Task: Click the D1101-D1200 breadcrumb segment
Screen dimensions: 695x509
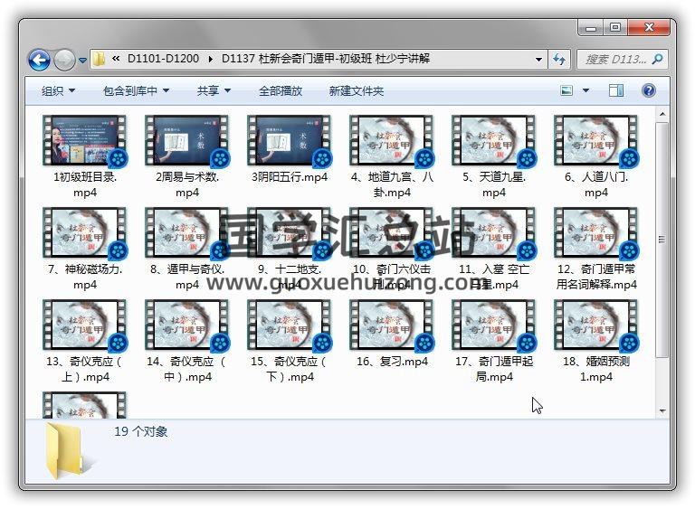Action: click(163, 60)
